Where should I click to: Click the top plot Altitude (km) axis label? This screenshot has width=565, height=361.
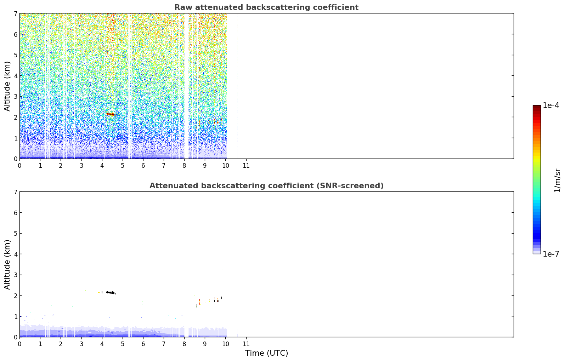point(7,86)
